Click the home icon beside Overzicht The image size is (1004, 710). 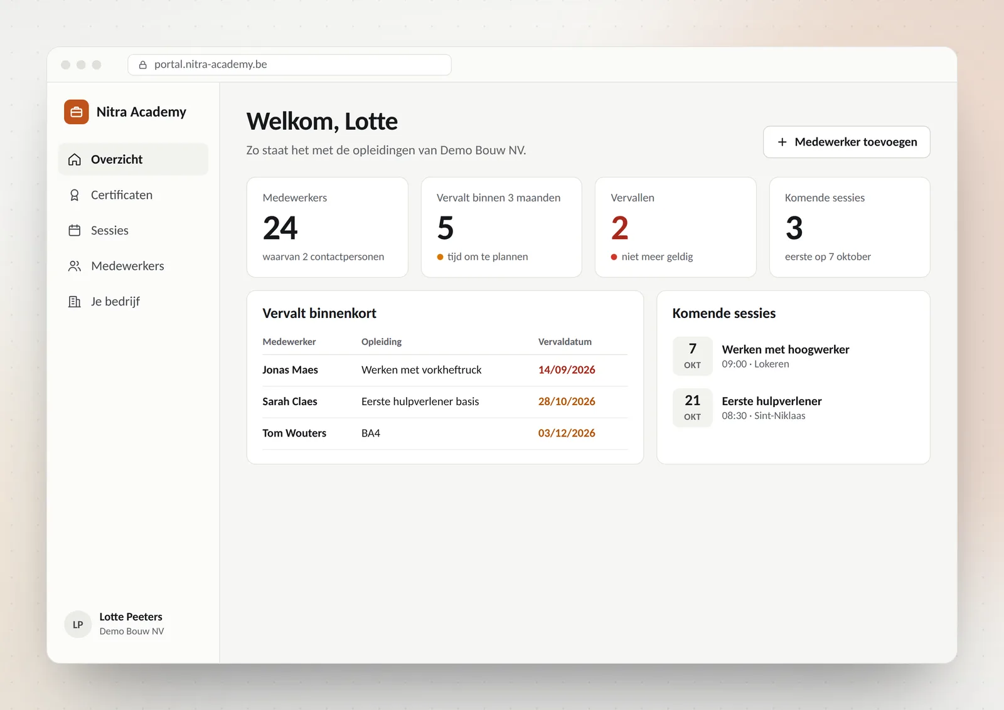(75, 159)
